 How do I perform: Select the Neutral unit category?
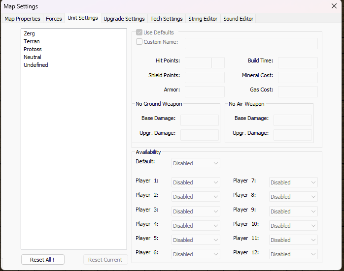33,57
